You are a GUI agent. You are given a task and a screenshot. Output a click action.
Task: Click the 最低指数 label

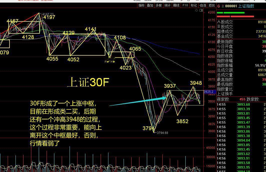pyautogui.click(x=225, y=84)
